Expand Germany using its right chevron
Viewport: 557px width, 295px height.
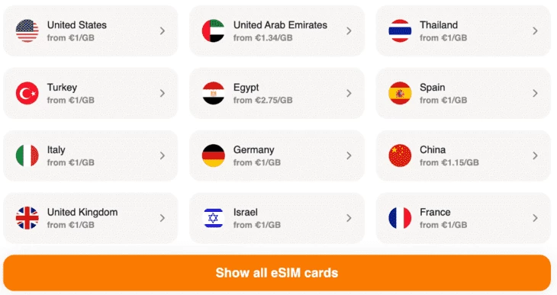tap(349, 156)
